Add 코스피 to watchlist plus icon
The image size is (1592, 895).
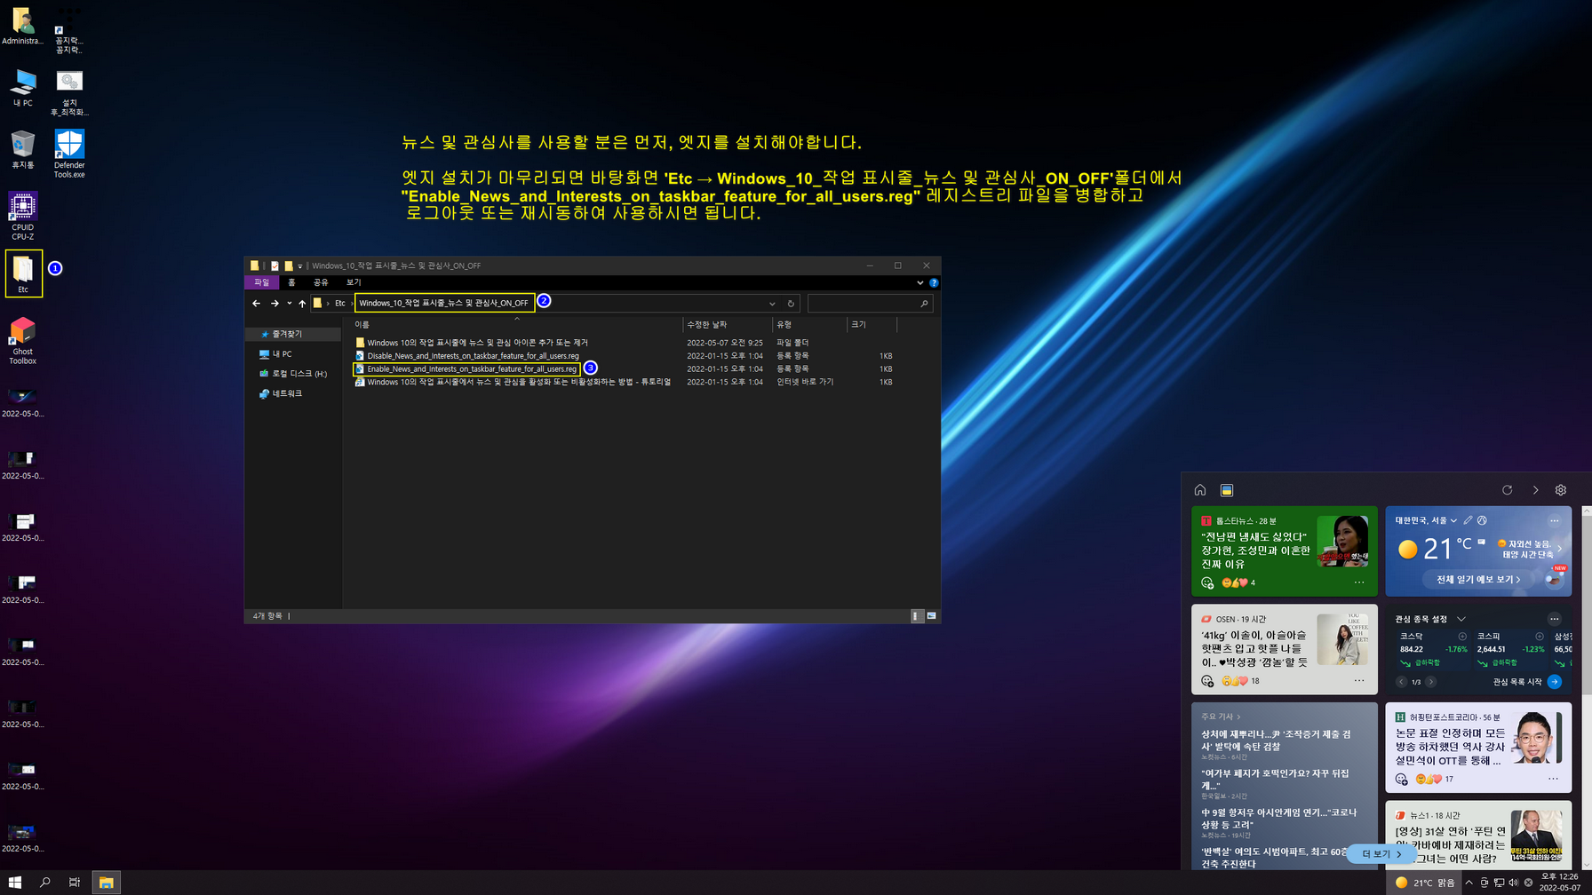[x=1540, y=637]
